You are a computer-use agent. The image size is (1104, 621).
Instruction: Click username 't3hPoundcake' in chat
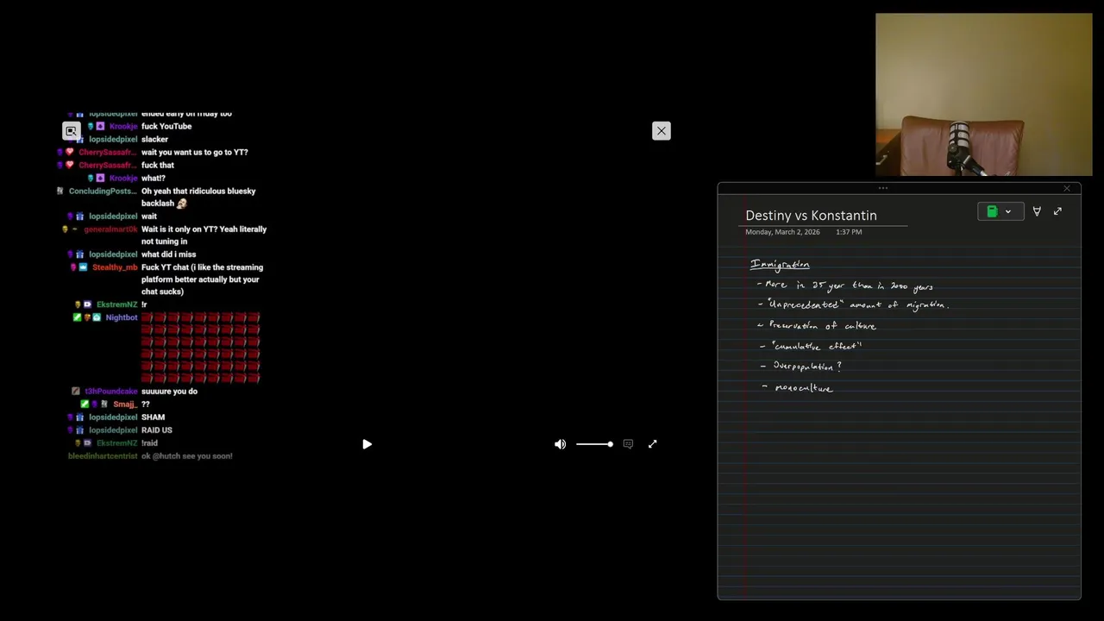[x=111, y=392]
